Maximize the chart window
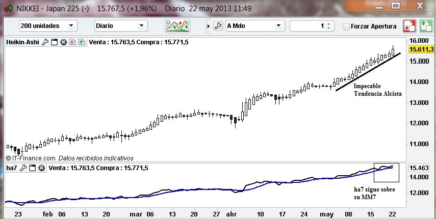Image resolution: width=436 pixels, height=219 pixels. coord(396,6)
